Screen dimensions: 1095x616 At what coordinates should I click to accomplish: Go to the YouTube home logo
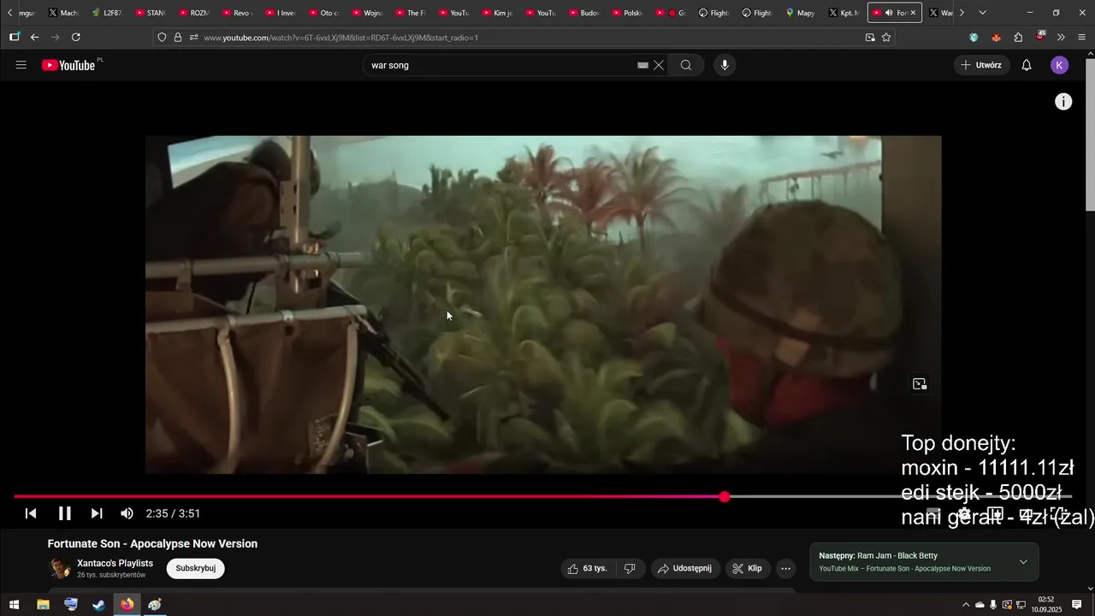point(68,65)
